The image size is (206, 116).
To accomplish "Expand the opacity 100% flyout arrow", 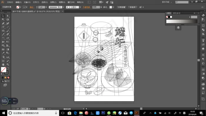I will (101, 7).
